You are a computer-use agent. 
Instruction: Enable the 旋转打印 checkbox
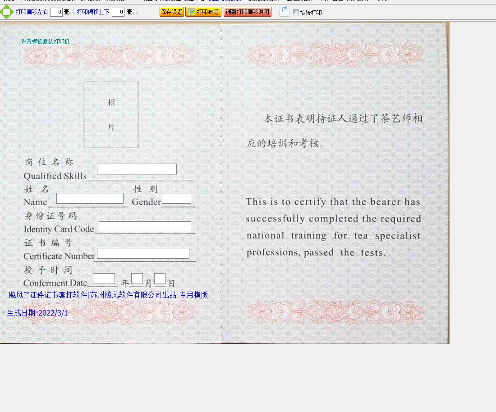(296, 13)
